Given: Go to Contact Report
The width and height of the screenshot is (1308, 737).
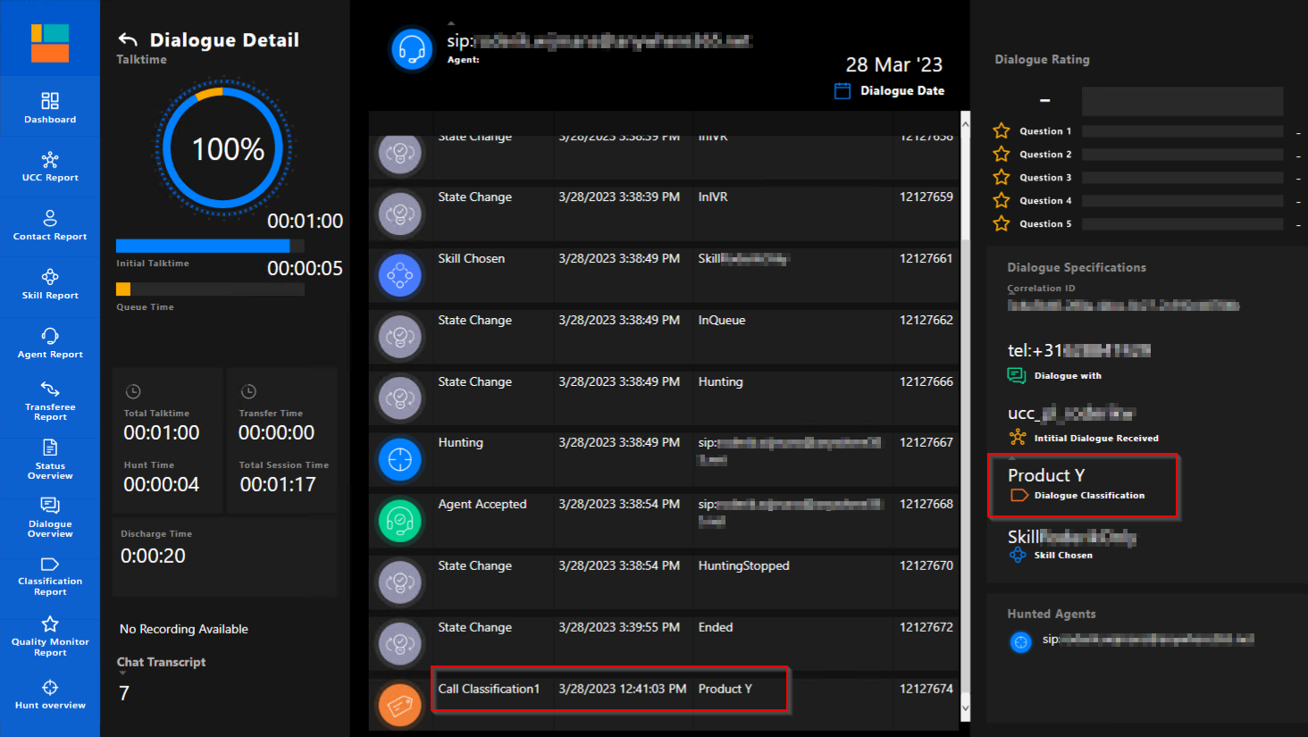Looking at the screenshot, I should tap(50, 225).
